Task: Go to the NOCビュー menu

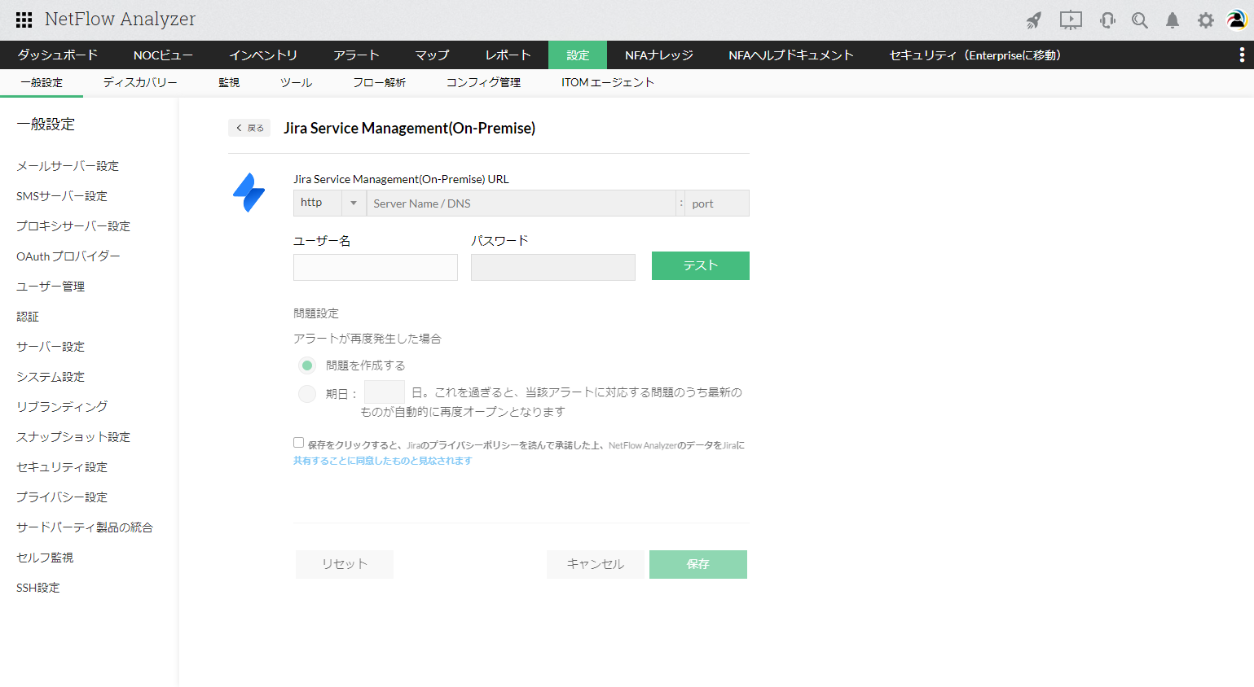Action: (163, 55)
